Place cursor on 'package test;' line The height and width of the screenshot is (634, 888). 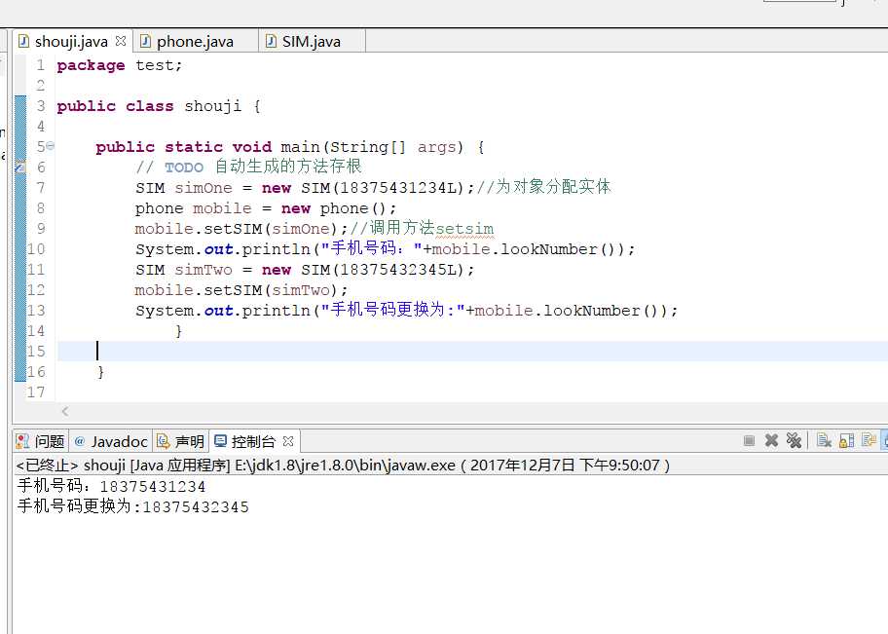[120, 65]
